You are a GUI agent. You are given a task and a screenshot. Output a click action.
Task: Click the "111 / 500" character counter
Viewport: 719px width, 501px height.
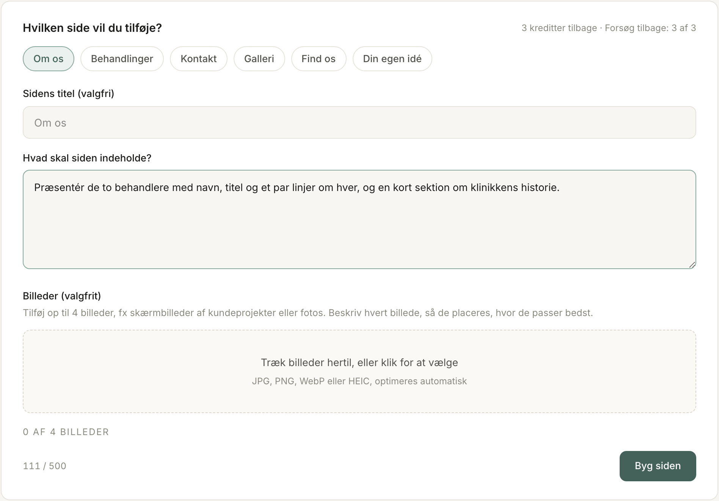(45, 466)
